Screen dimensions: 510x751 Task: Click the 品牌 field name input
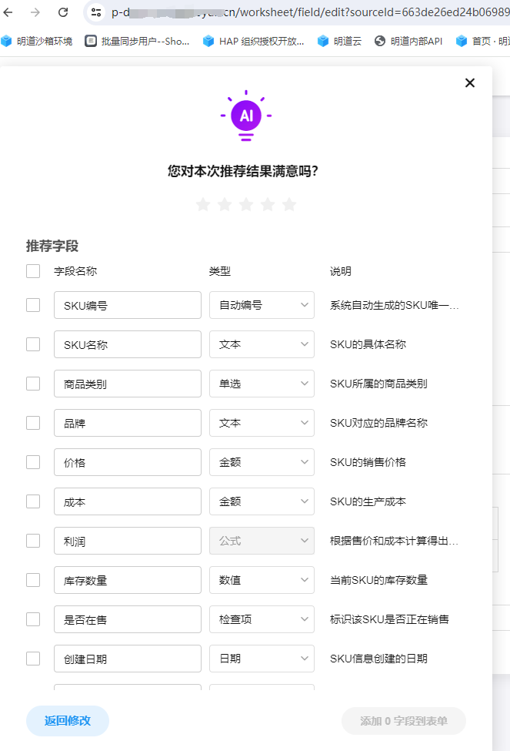point(128,423)
